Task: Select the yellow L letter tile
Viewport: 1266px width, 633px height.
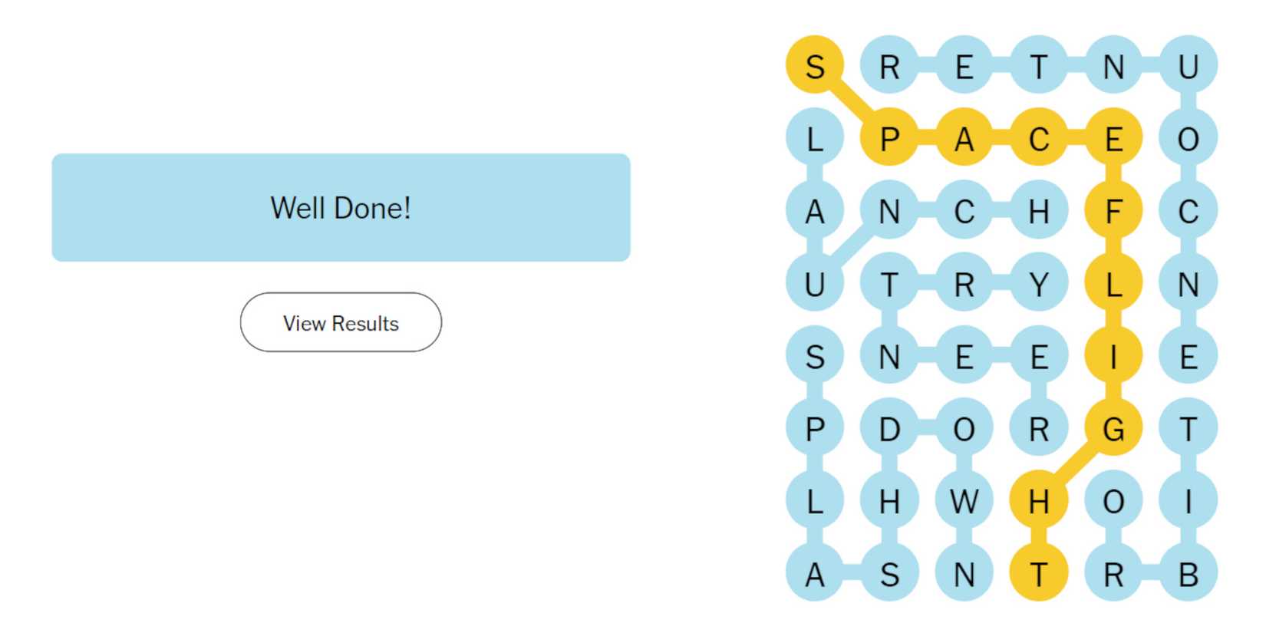Action: [x=1113, y=282]
